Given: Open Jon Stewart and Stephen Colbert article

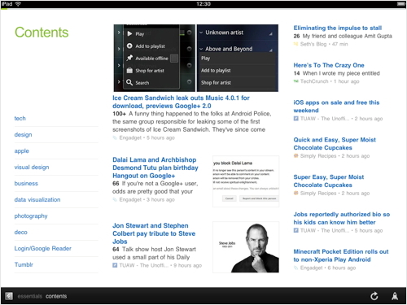Looking at the screenshot, I should point(154,233).
